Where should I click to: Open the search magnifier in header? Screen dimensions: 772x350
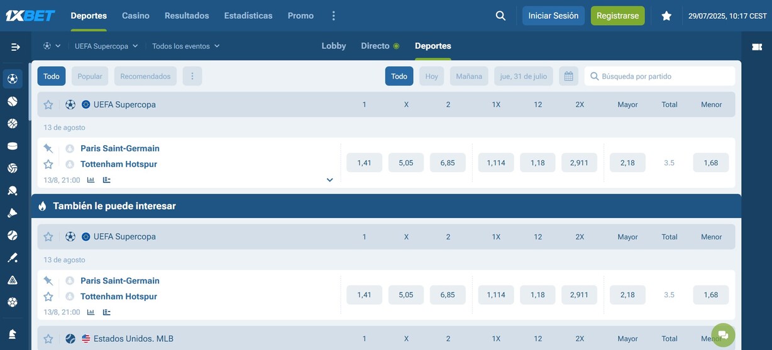click(x=500, y=16)
